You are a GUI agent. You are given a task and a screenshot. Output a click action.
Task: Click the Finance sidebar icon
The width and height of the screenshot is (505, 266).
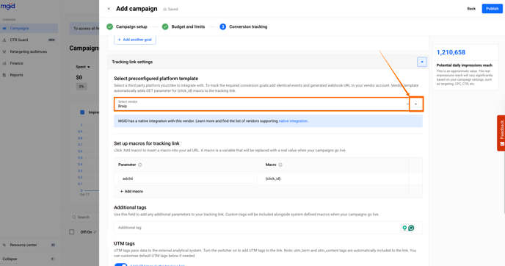tap(4, 63)
